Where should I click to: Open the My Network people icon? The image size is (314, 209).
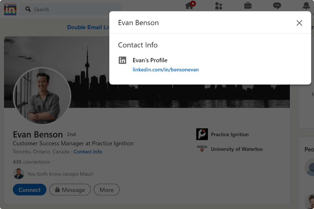219,6
